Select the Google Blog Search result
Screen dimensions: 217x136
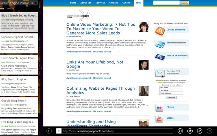click(19, 107)
